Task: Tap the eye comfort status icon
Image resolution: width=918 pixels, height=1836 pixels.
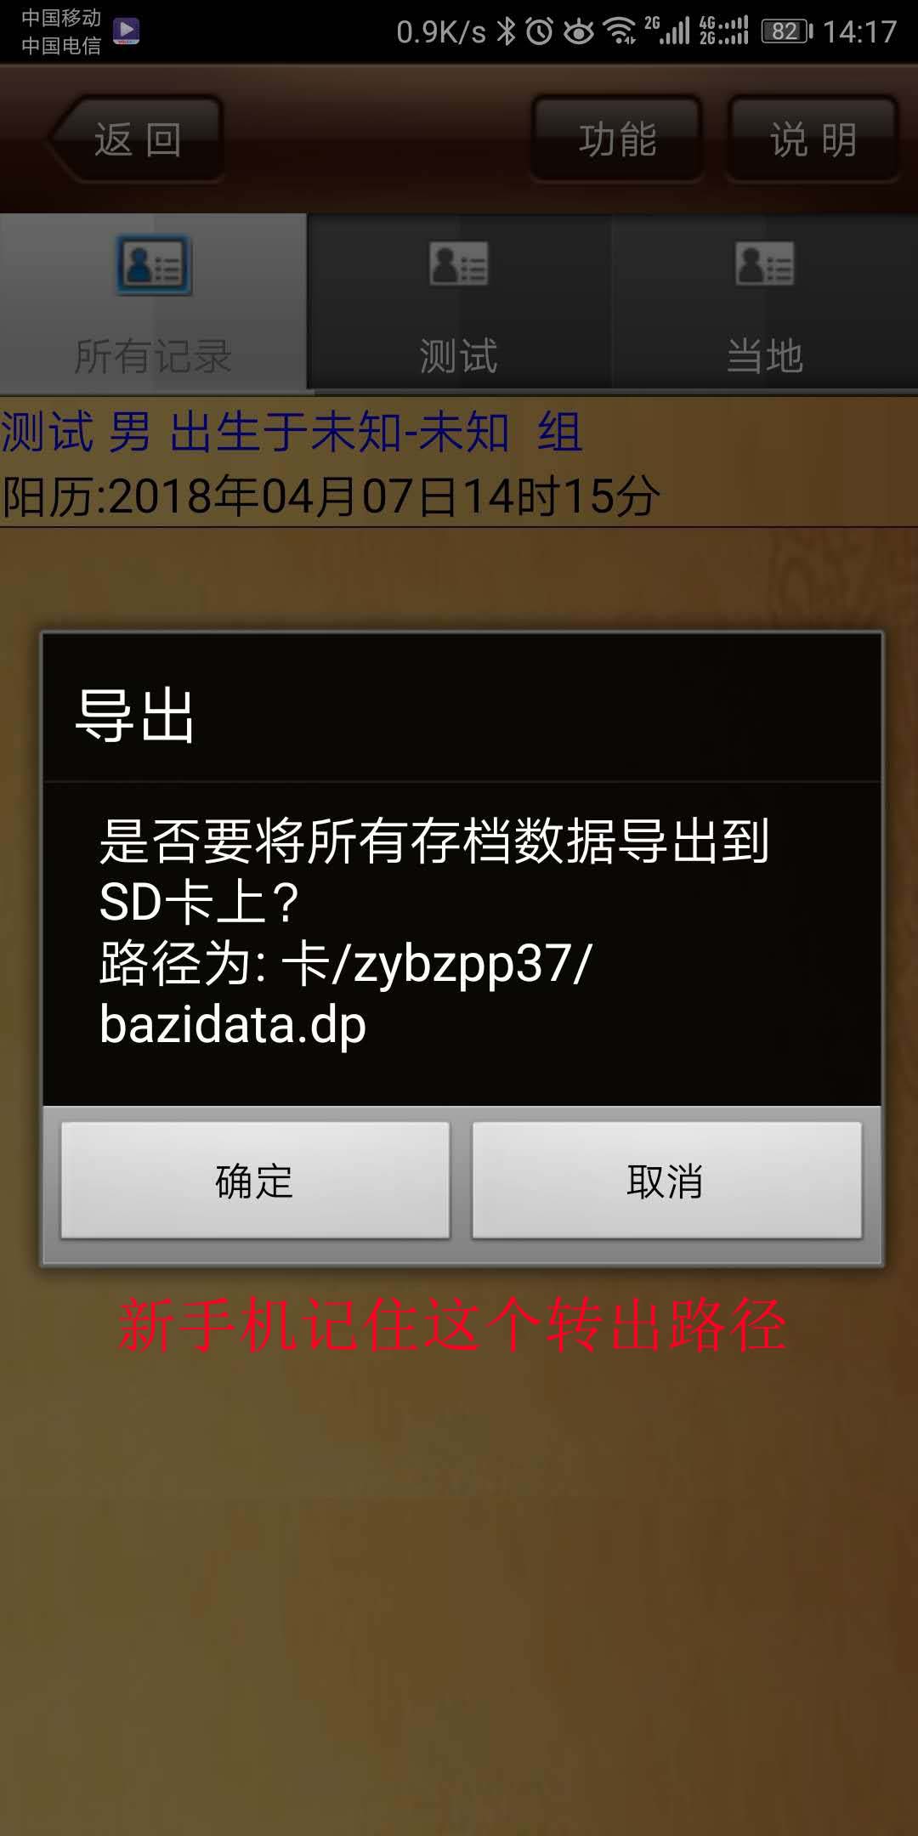Action: (579, 32)
